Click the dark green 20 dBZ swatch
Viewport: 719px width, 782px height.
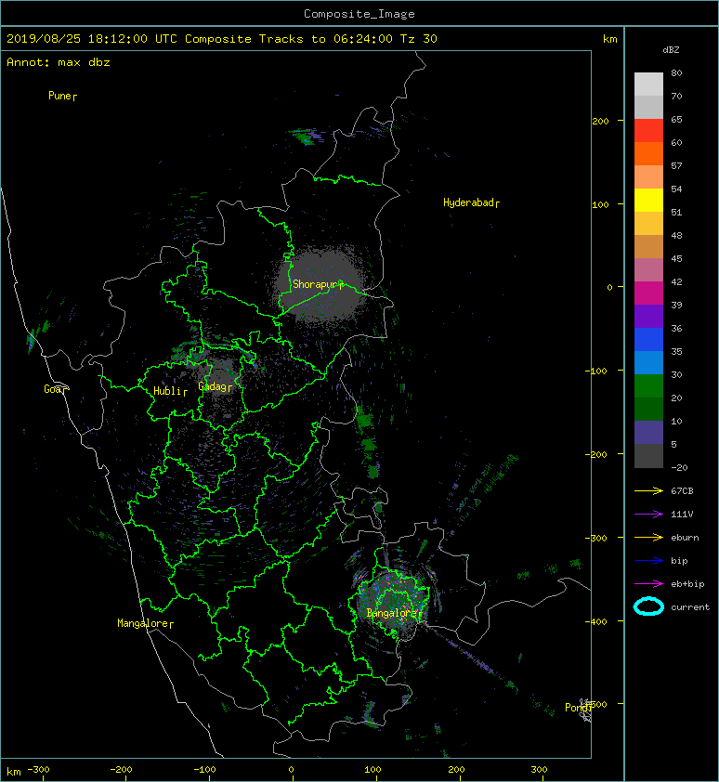[x=648, y=409]
